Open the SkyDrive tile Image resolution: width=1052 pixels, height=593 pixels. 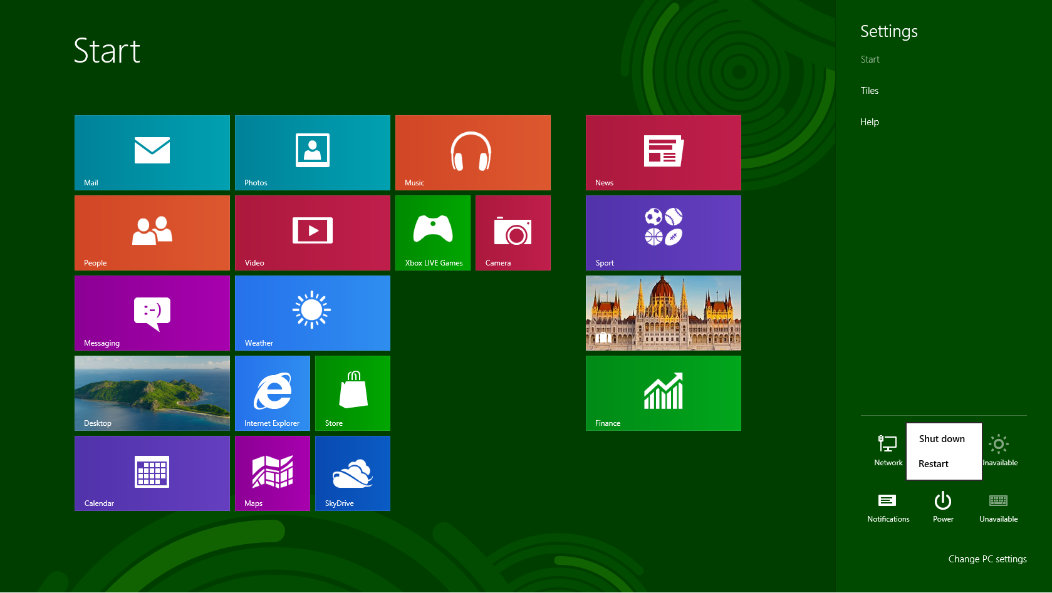click(x=353, y=473)
